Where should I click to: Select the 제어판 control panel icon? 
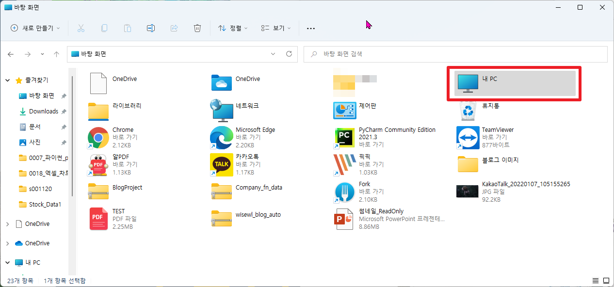click(345, 111)
